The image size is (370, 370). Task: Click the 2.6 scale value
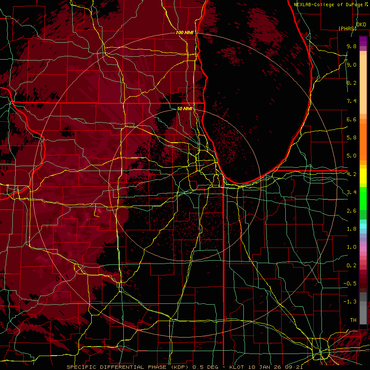click(x=351, y=211)
